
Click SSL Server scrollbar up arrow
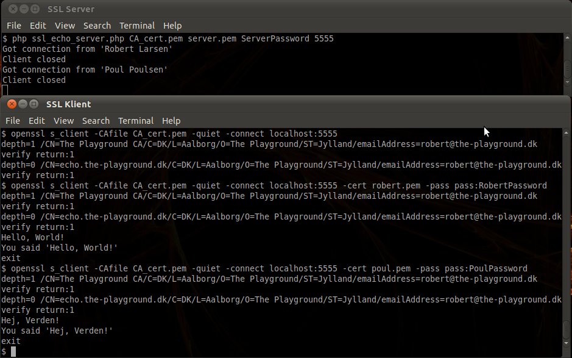(x=567, y=38)
